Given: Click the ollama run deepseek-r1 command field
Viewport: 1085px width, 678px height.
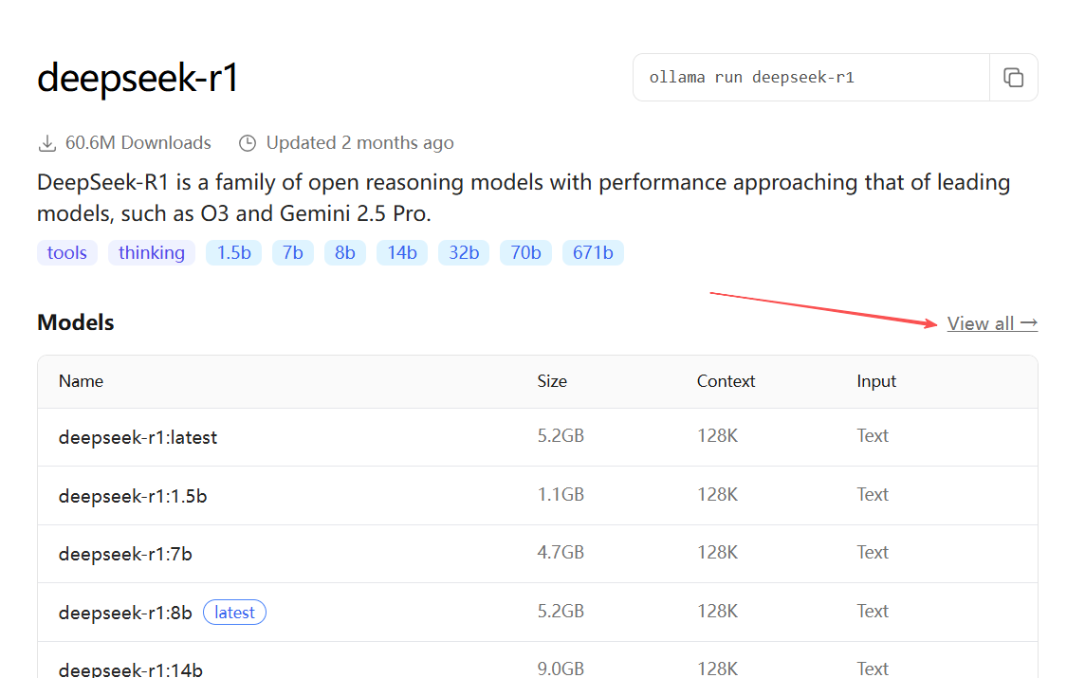Looking at the screenshot, I should 811,78.
